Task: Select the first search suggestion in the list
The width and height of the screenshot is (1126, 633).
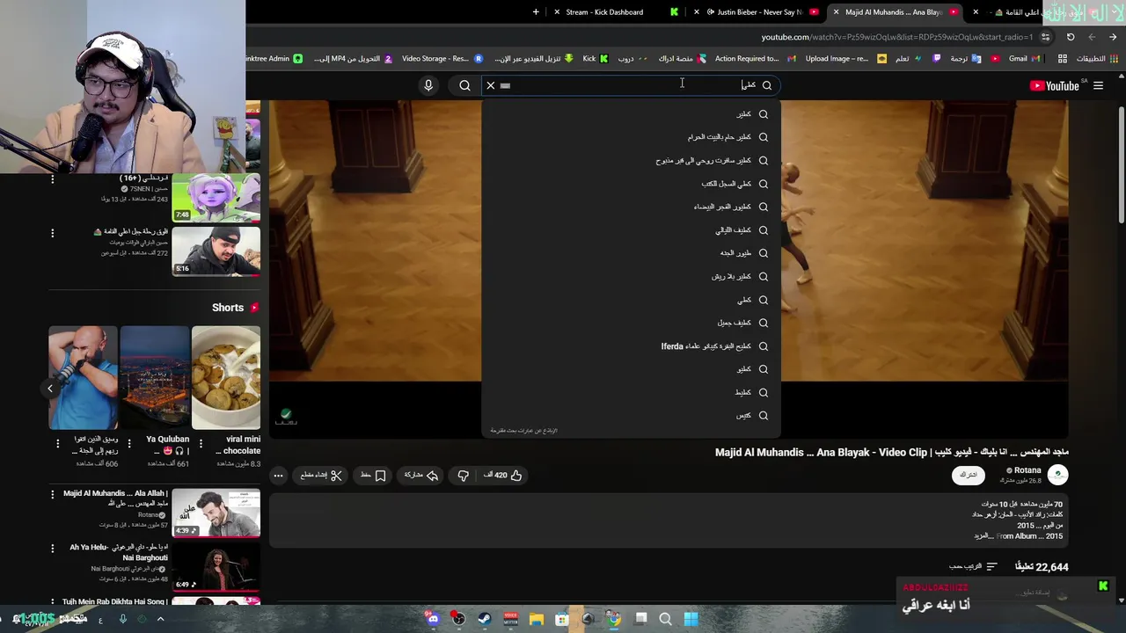Action: pos(631,114)
